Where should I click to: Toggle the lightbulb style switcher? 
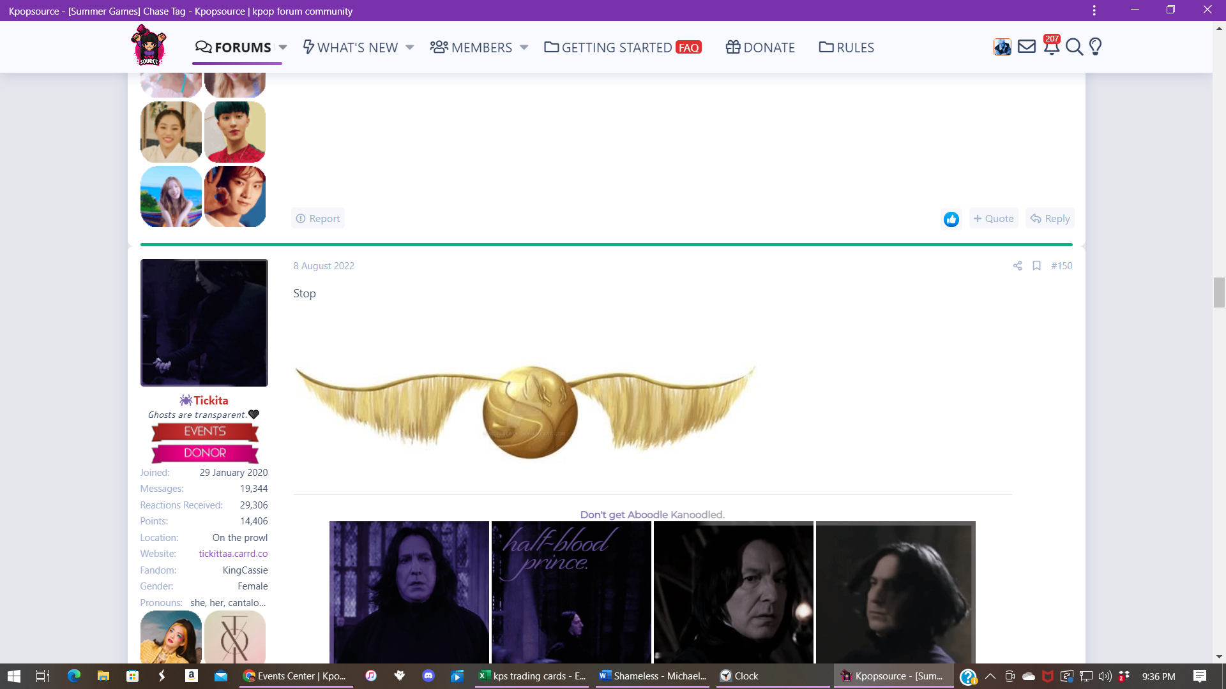pos(1096,47)
